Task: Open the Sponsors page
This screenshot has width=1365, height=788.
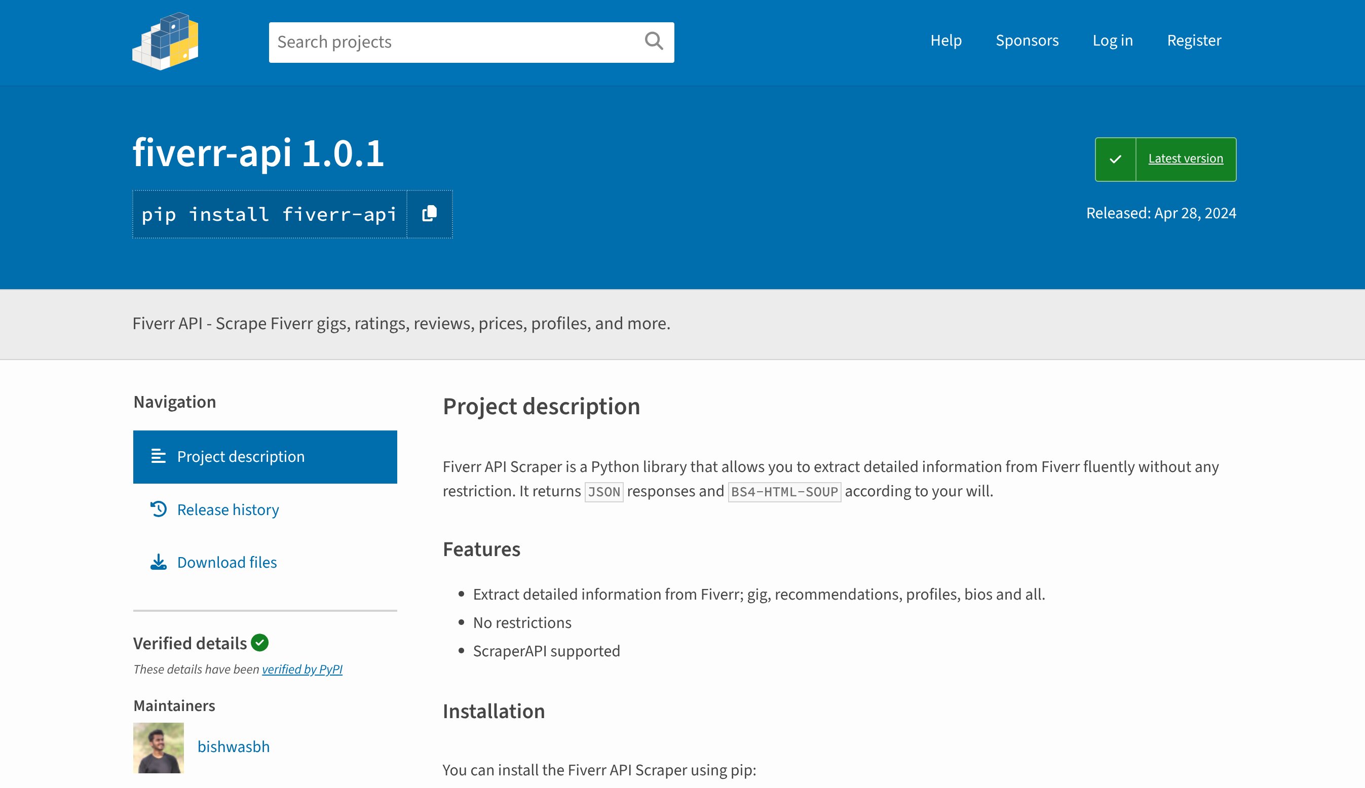Action: (x=1027, y=40)
